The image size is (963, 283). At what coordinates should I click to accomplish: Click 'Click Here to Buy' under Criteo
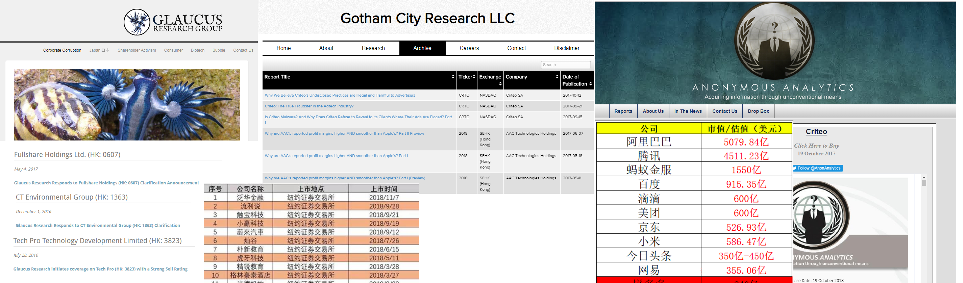(816, 146)
